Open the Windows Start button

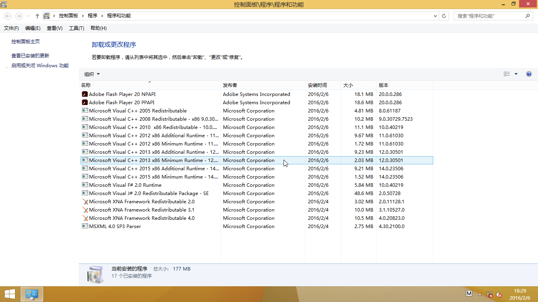pyautogui.click(x=9, y=294)
